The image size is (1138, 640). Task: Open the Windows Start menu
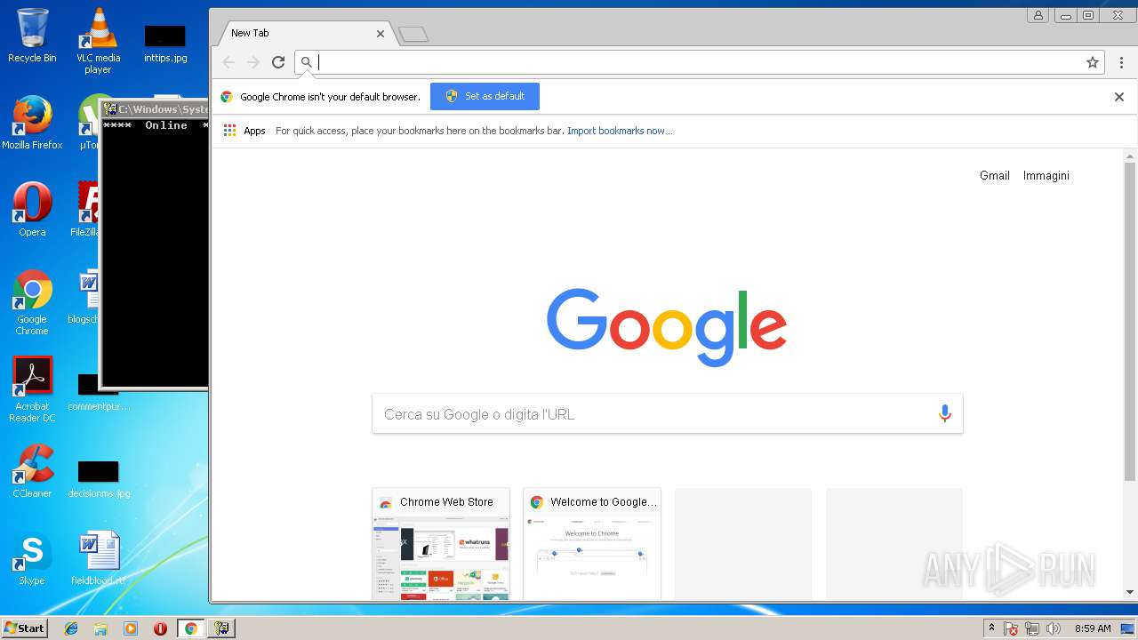24,628
